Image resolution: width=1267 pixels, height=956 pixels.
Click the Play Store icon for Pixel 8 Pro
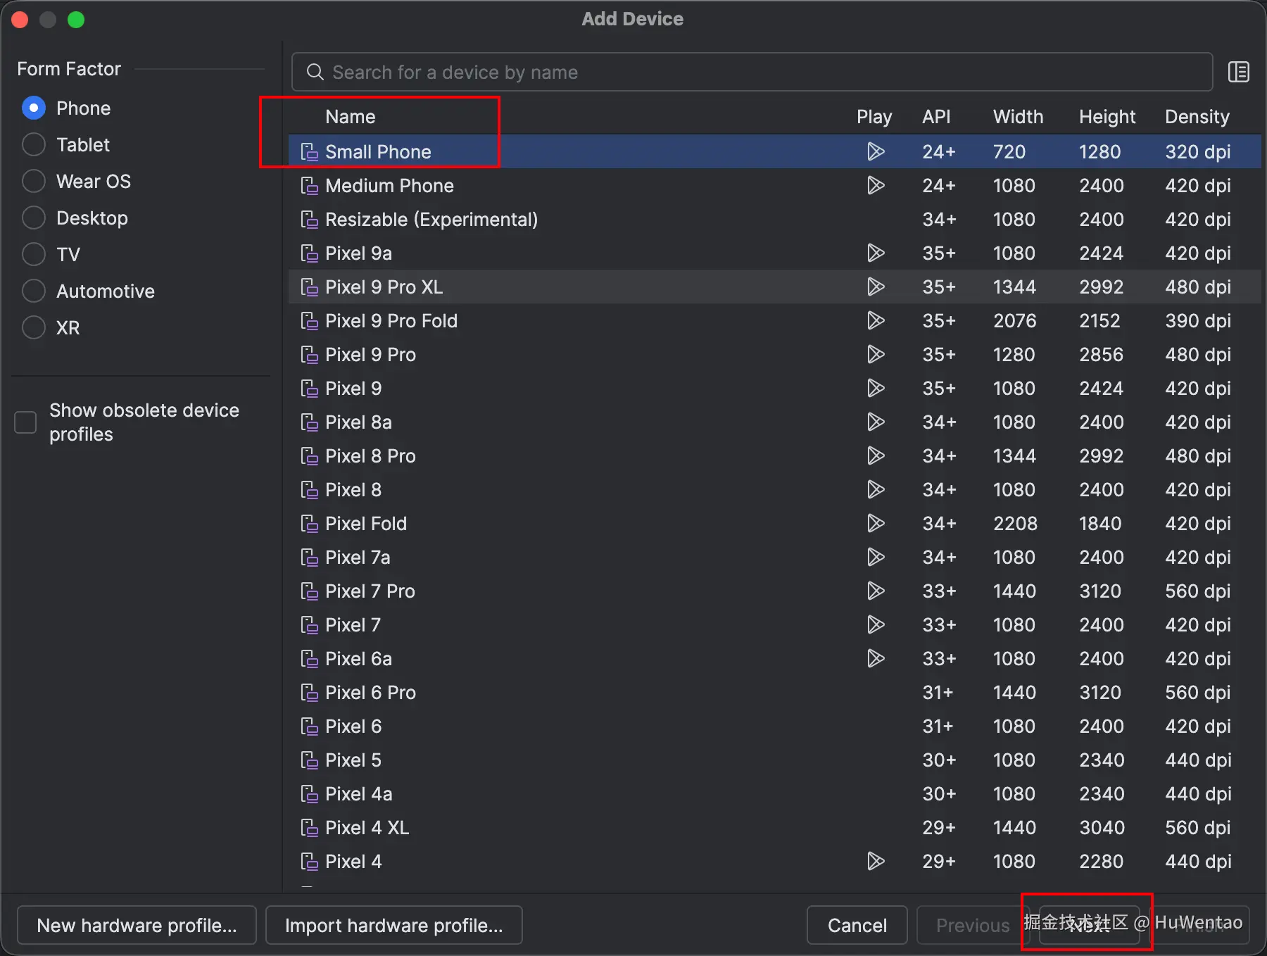876,456
